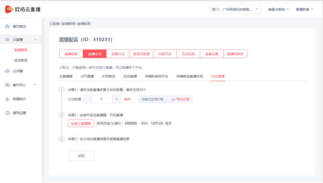Click 云直播 in the breadcrumb
The height and width of the screenshot is (183, 323).
[x=54, y=24]
